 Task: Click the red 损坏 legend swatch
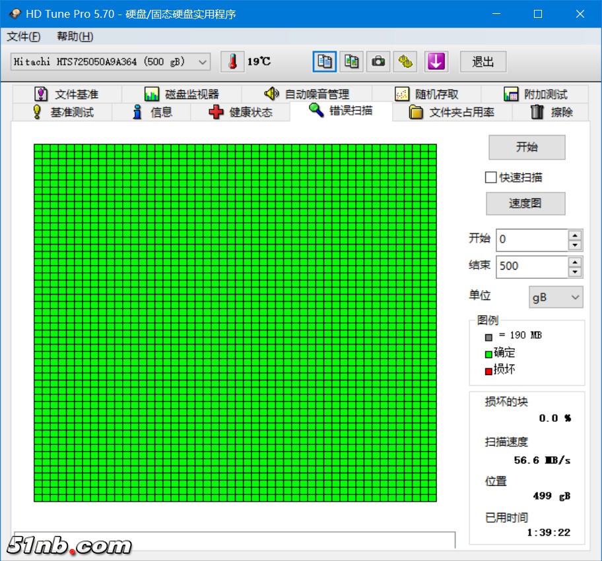point(488,371)
